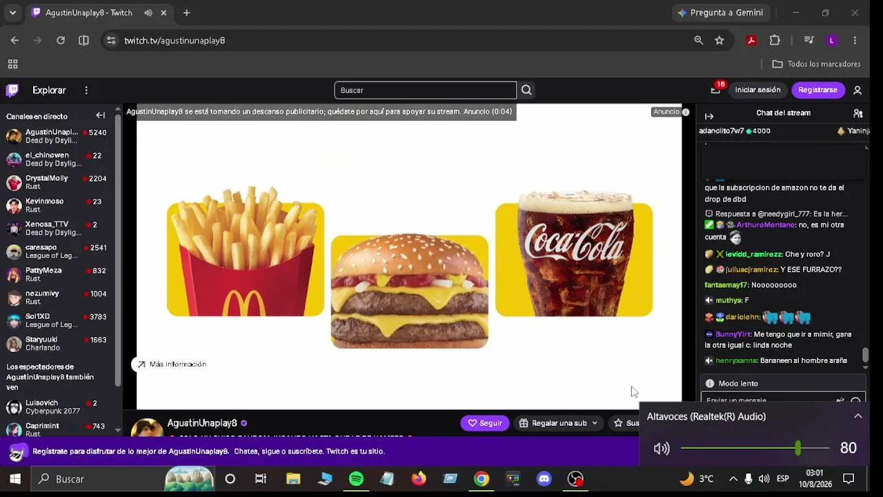Adjust the volume slider at 80
The width and height of the screenshot is (883, 497).
[x=797, y=449]
